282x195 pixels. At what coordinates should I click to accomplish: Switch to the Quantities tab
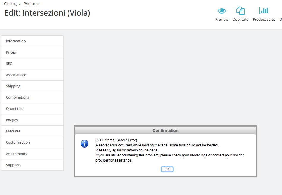(x=33, y=109)
